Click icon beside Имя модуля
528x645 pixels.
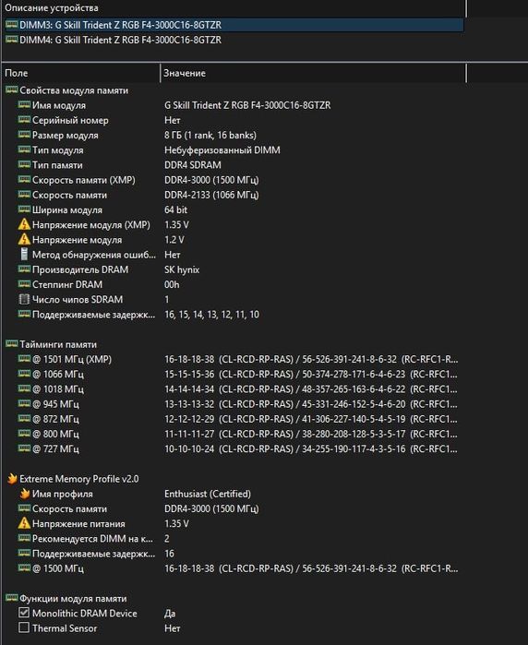pos(24,104)
